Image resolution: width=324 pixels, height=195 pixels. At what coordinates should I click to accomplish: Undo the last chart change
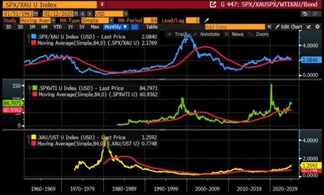pos(305,14)
